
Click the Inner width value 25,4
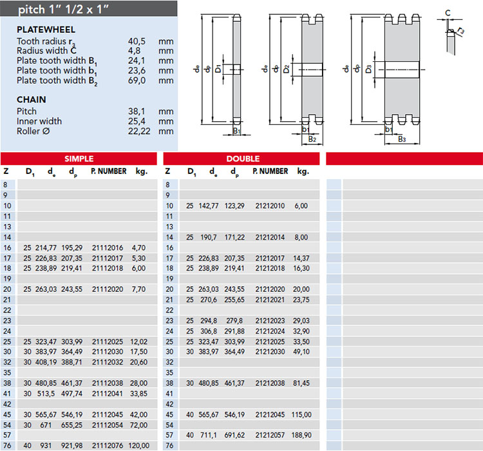tap(137, 121)
